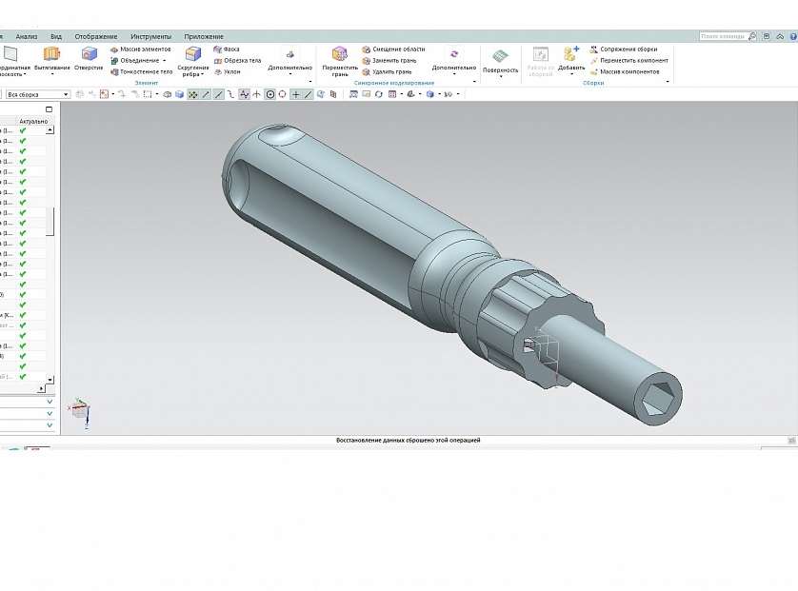Apply the Фаска chamfer command

(x=227, y=49)
